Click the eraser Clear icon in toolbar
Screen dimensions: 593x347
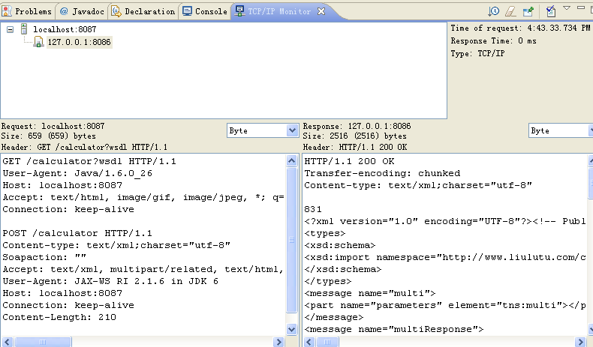(510, 11)
